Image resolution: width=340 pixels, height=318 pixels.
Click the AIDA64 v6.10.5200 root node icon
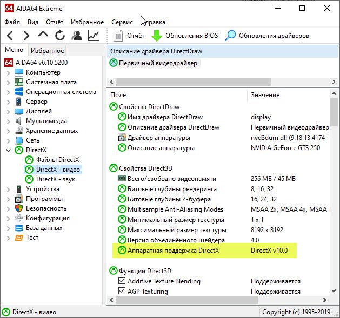[9, 63]
